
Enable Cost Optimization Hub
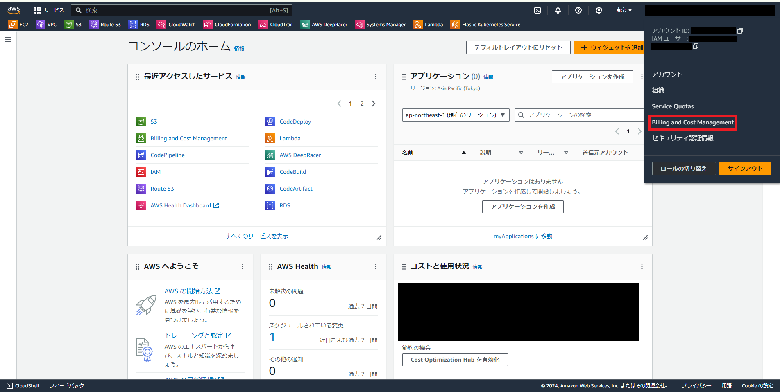(x=455, y=360)
